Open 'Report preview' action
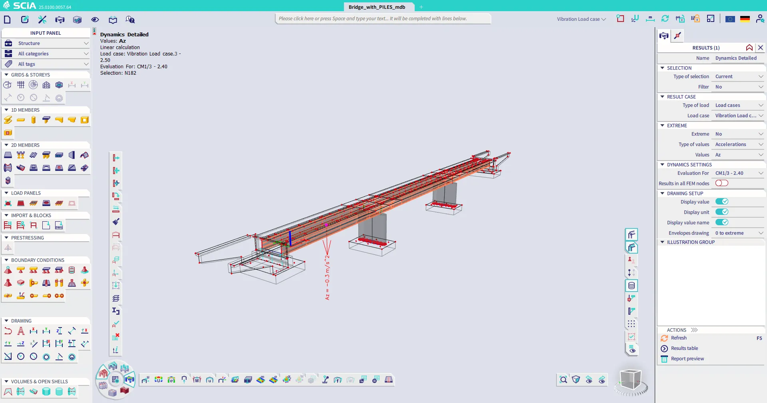This screenshot has height=403, width=767. point(687,359)
